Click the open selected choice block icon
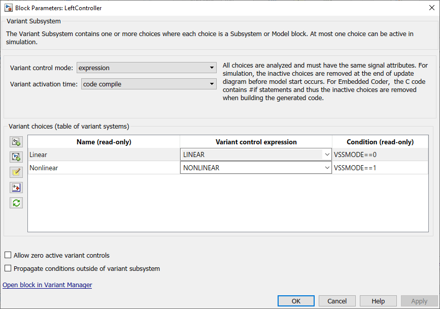The width and height of the screenshot is (440, 309). tap(16, 188)
